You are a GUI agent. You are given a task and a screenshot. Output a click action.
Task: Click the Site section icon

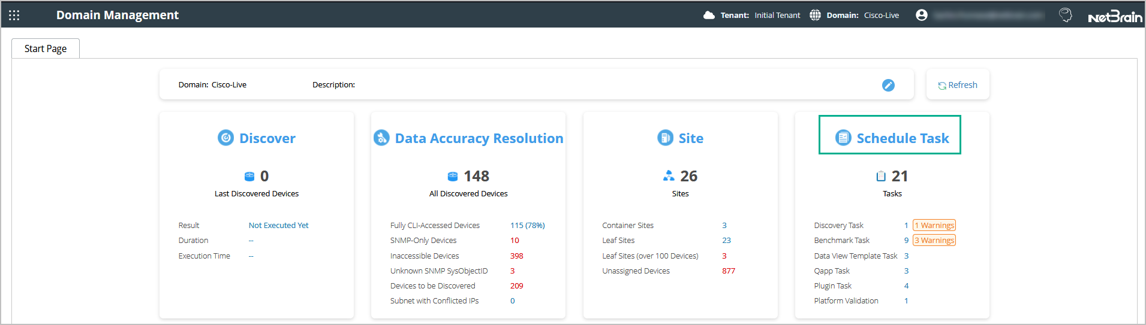point(665,138)
